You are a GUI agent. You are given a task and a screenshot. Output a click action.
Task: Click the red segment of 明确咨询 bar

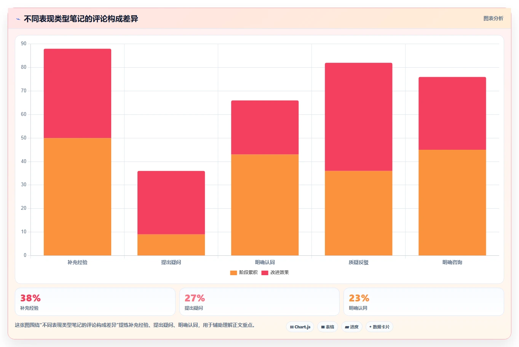click(452, 113)
